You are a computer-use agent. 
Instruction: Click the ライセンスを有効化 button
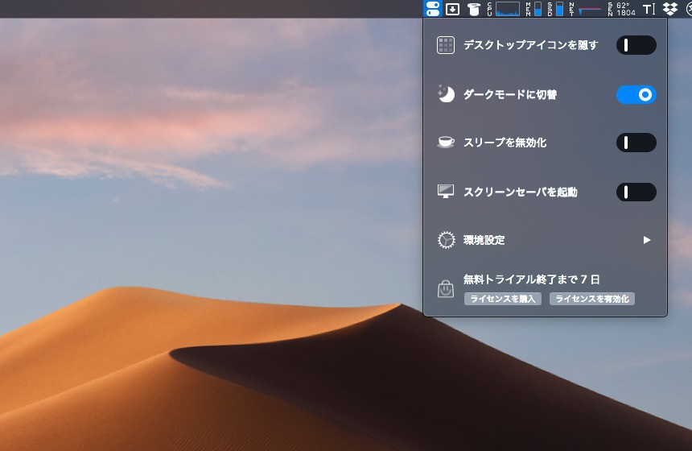(x=591, y=299)
